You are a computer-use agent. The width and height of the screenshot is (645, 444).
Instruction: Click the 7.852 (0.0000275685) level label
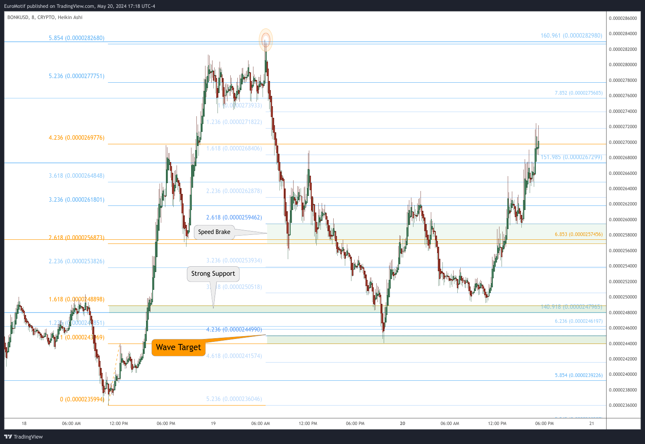coord(579,93)
